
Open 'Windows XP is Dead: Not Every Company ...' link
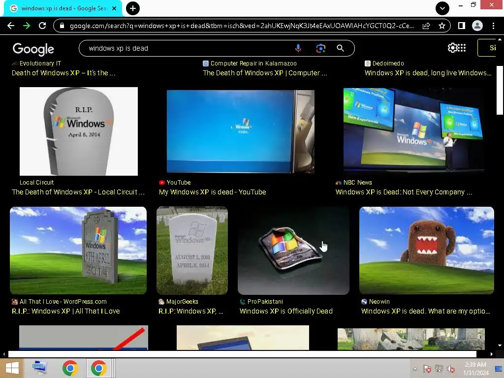click(x=404, y=192)
